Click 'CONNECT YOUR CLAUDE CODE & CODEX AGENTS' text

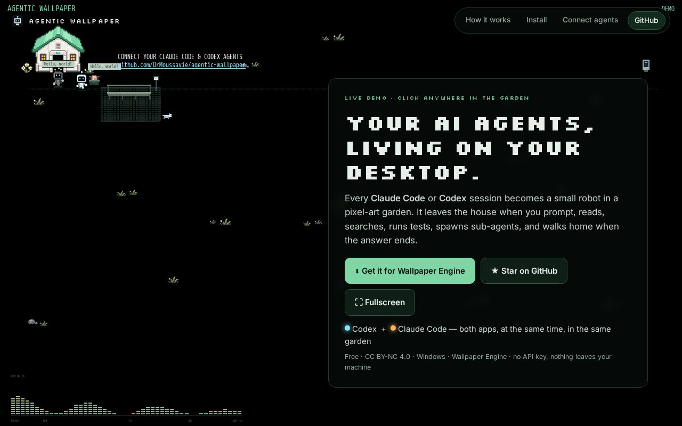point(180,56)
